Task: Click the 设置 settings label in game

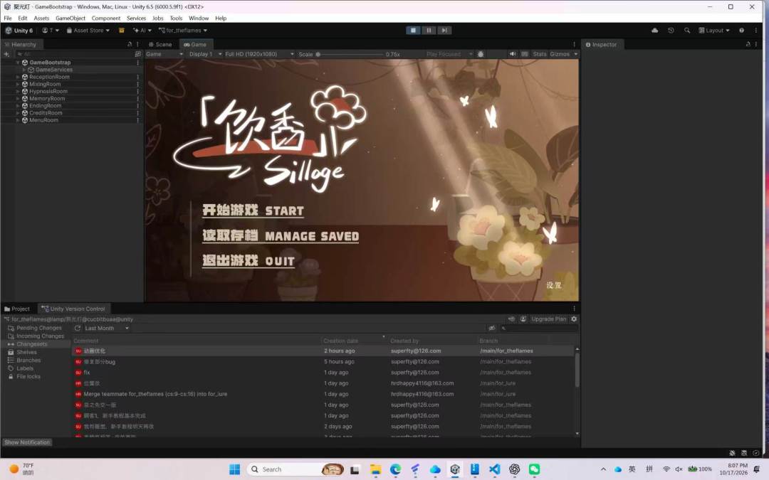Action: point(554,285)
